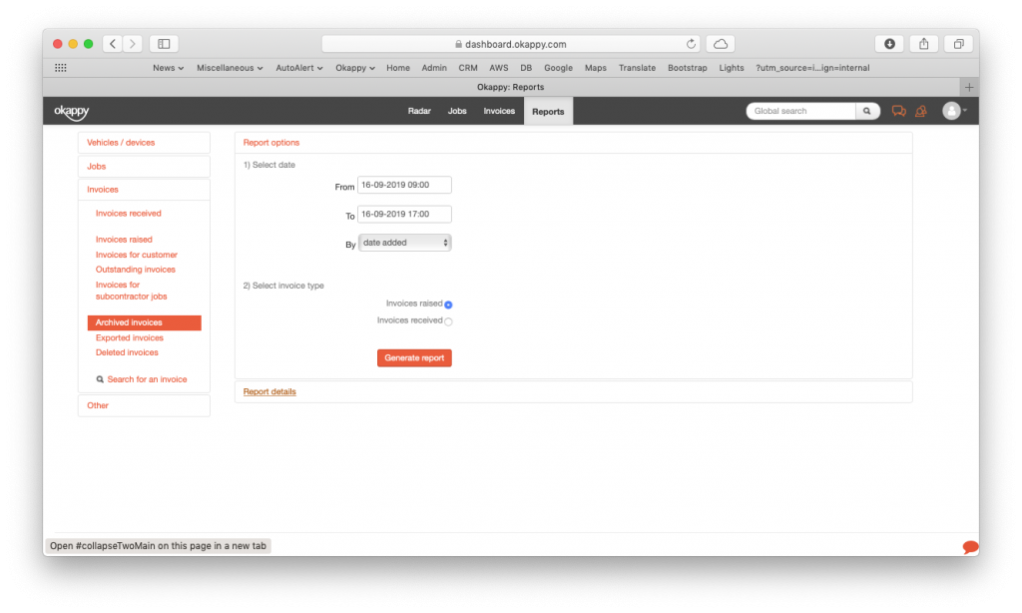Show downloads with the download arrow icon
This screenshot has height=613, width=1022.
(x=889, y=44)
